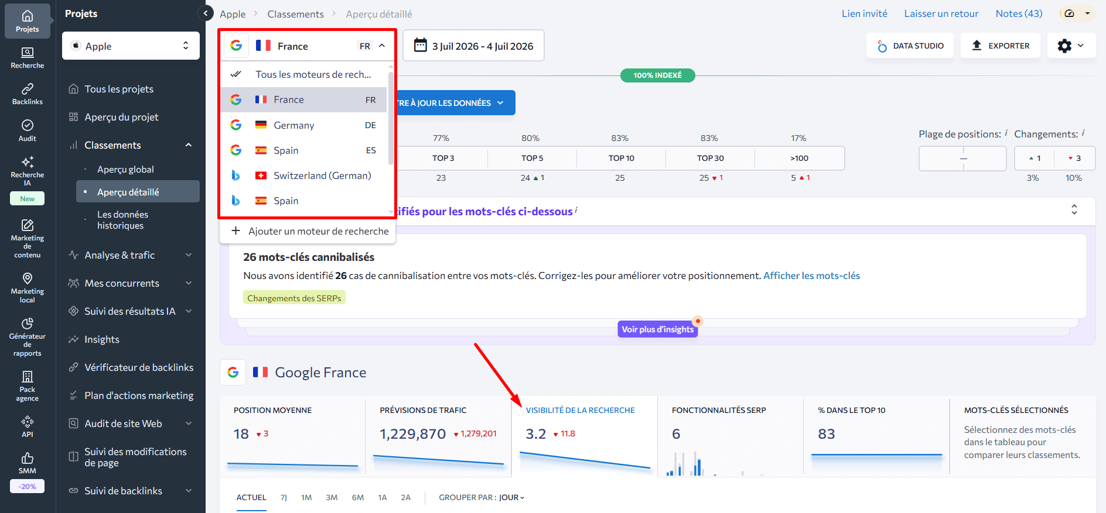
Task: Open the Audit sidebar icon
Action: pos(28,125)
